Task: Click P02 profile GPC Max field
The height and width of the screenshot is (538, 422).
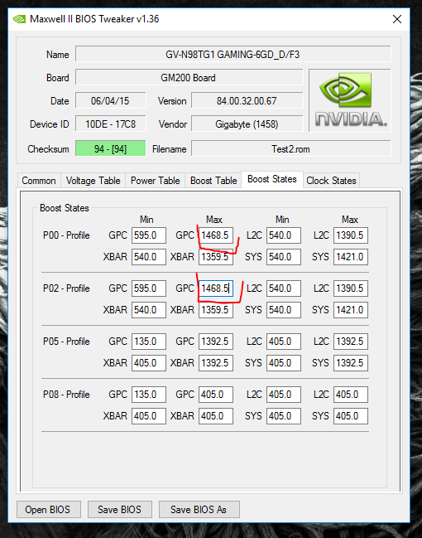Action: point(216,288)
